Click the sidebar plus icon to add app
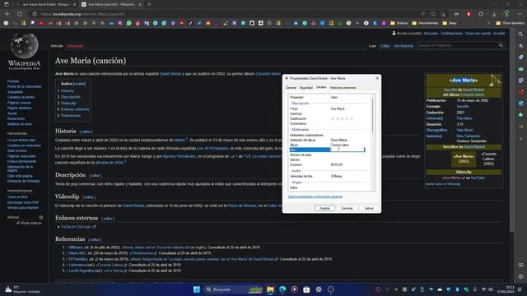 tap(520, 139)
